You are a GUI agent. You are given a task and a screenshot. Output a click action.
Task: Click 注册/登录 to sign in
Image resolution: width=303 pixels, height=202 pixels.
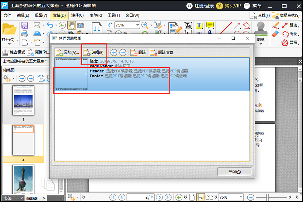point(200,6)
